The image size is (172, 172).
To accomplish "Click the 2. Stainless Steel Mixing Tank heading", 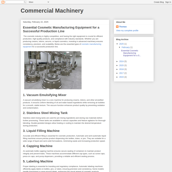I will click(45, 113).
